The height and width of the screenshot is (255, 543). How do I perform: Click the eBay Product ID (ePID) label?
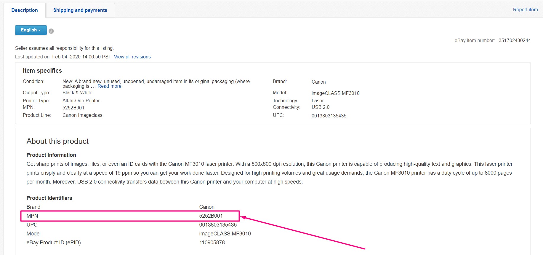point(54,242)
